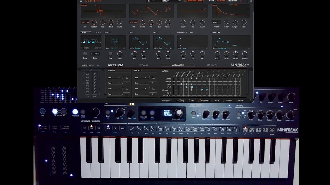Toggle the Chord button on
This screenshot has height=185, width=330.
tap(85, 54)
